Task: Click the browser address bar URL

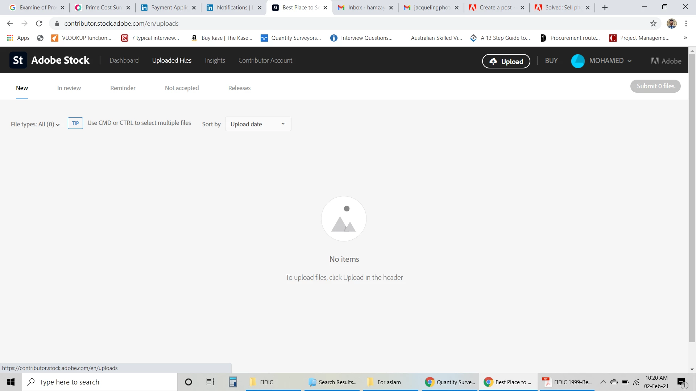Action: pos(121,24)
